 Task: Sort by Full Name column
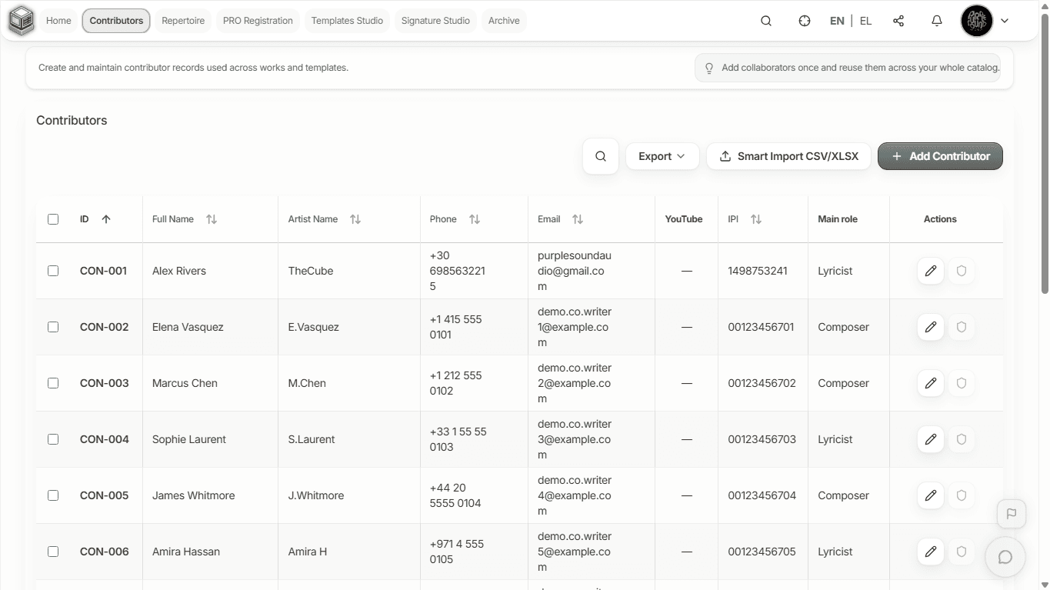212,219
